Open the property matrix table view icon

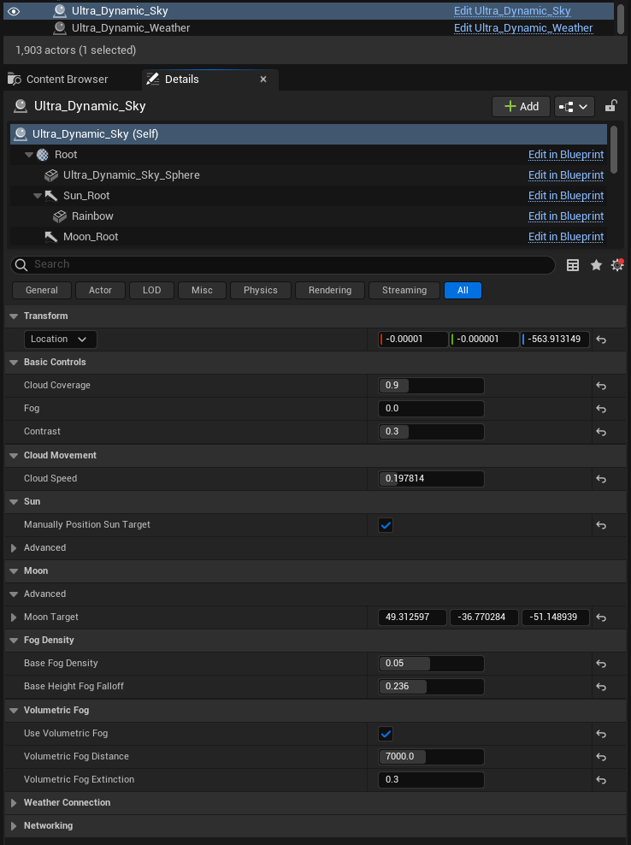click(574, 265)
